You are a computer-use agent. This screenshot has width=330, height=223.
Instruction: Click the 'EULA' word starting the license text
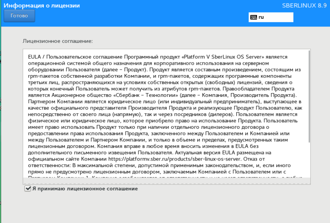(x=35, y=57)
